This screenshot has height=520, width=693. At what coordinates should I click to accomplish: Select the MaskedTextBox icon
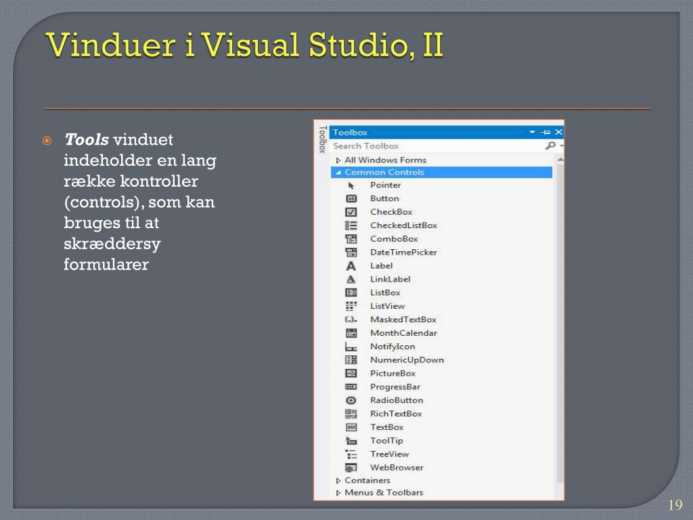click(x=351, y=320)
